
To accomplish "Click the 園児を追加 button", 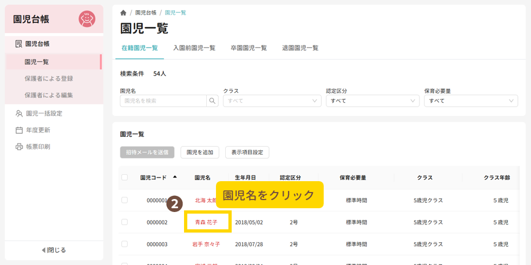I will (200, 153).
